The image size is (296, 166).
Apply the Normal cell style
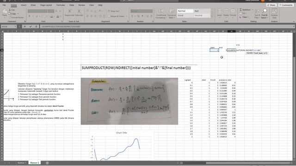(x=185, y=11)
